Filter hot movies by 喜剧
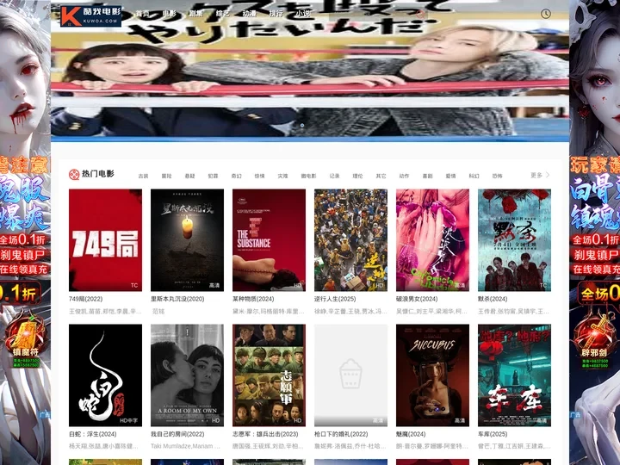 pyautogui.click(x=427, y=176)
